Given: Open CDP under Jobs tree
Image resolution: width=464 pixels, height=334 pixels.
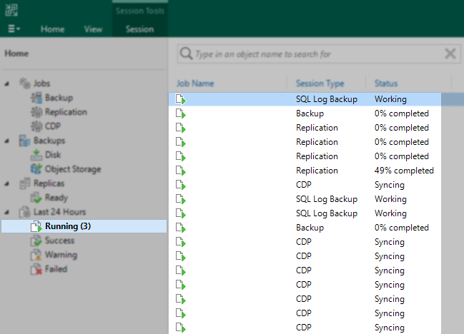Looking at the screenshot, I should (53, 126).
